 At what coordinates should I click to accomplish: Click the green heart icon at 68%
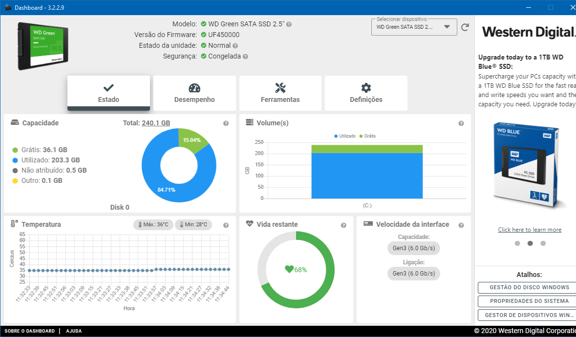[x=289, y=269]
